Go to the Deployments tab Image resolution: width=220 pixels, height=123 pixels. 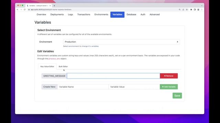57,14
